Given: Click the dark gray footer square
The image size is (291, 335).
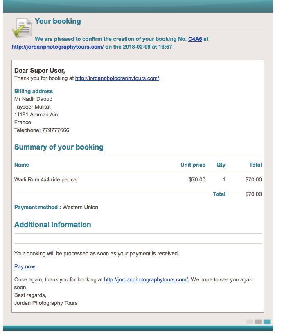Looking at the screenshot, I should click(258, 322).
